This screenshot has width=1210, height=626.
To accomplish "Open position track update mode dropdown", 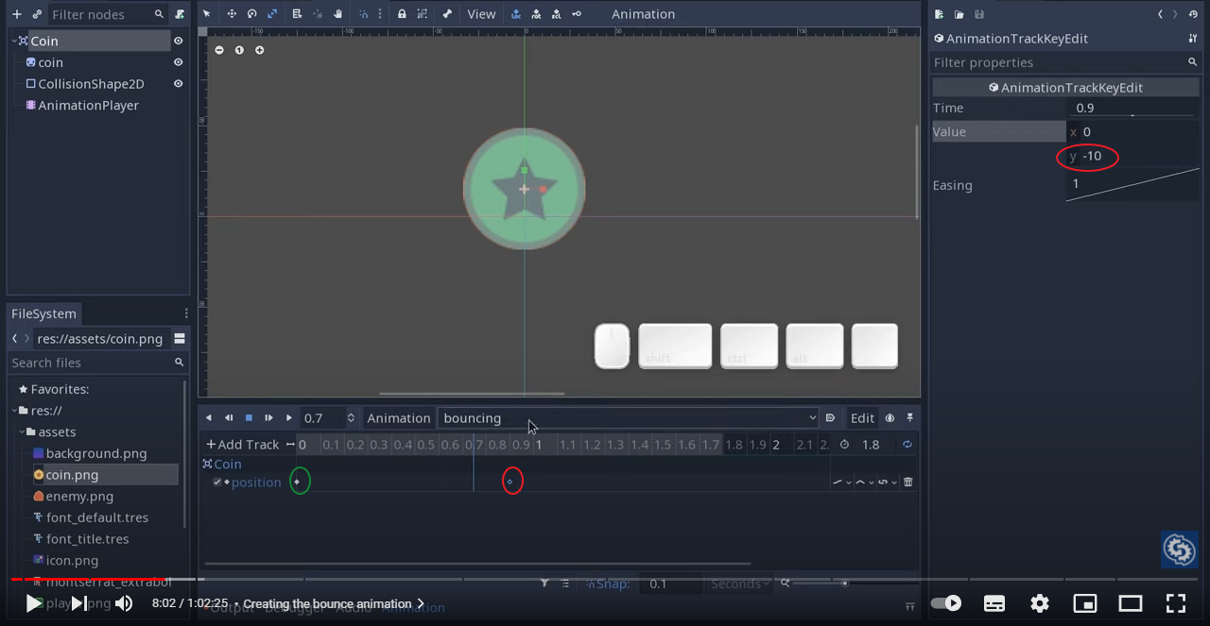I will [842, 482].
